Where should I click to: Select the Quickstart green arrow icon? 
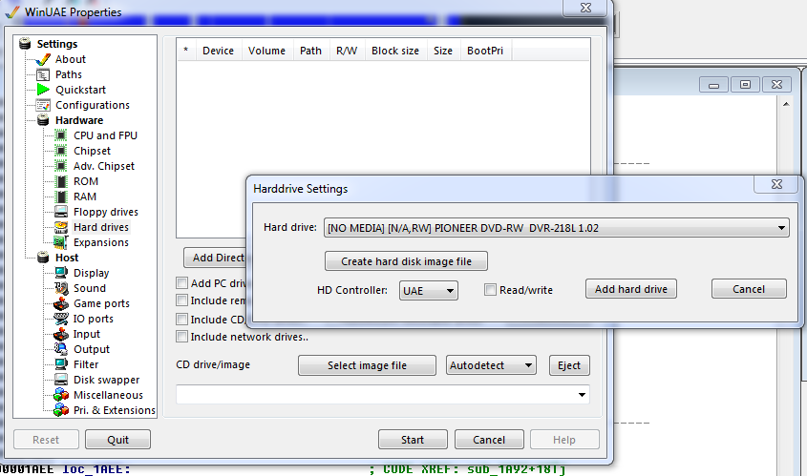tap(43, 90)
